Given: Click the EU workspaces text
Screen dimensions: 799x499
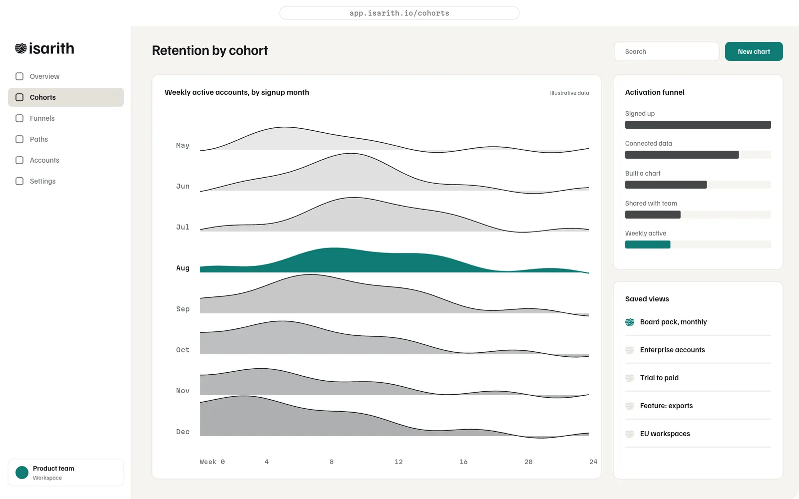Looking at the screenshot, I should 665,434.
